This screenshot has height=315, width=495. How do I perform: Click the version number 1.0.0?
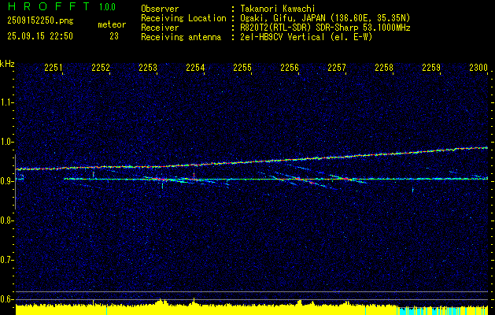tap(107, 6)
